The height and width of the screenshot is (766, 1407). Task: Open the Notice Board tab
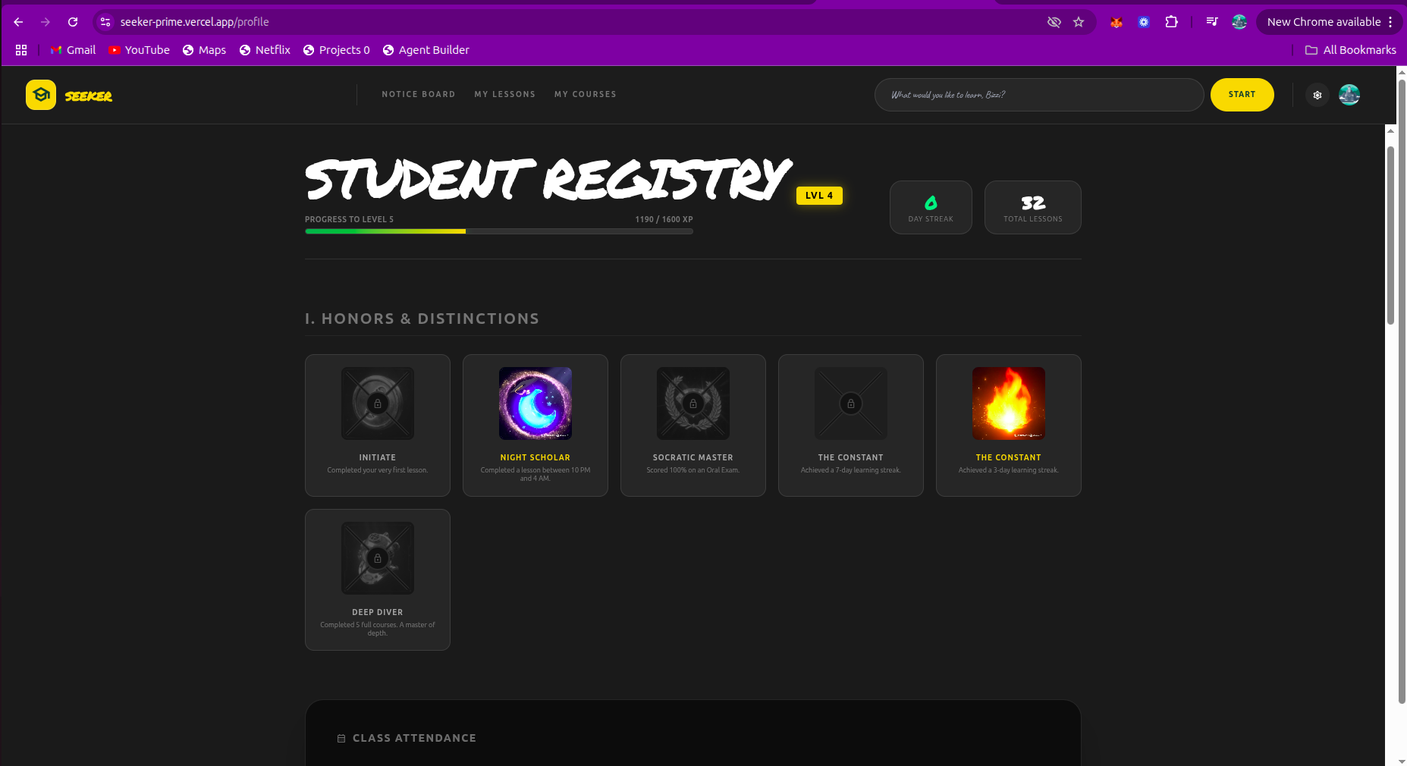pyautogui.click(x=419, y=95)
